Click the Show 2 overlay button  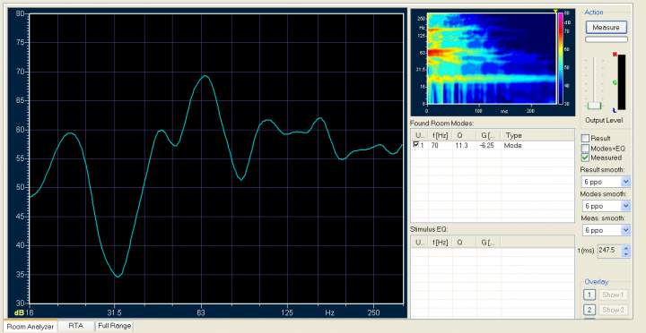614,310
